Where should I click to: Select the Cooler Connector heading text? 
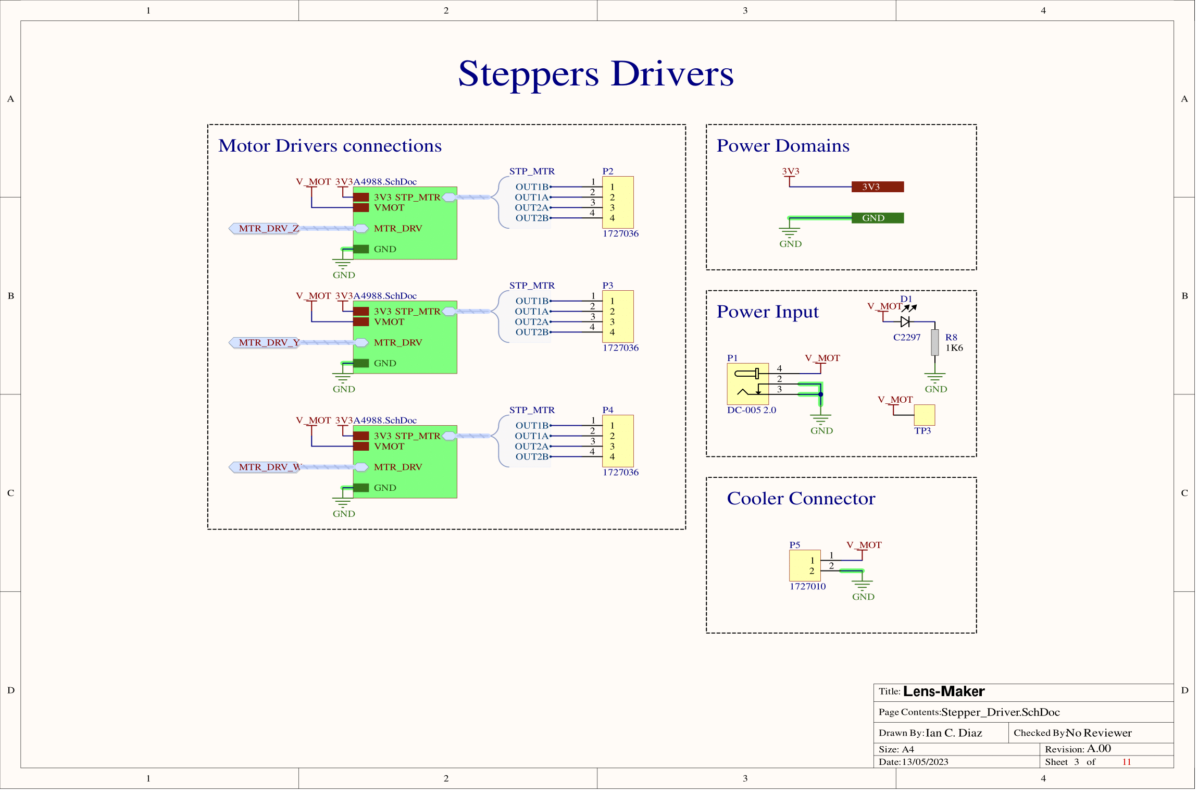(x=801, y=499)
